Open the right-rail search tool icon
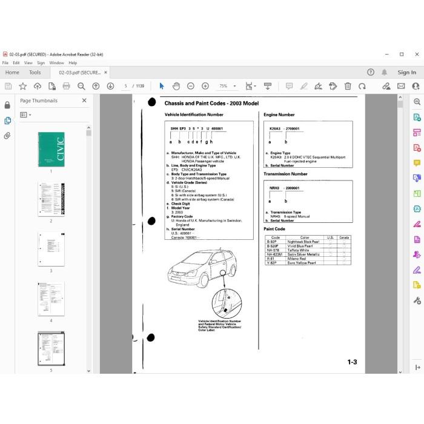This screenshot has width=424, height=424. pyautogui.click(x=417, y=102)
